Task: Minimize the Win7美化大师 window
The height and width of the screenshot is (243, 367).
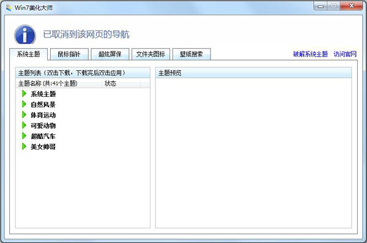Action: coord(321,6)
